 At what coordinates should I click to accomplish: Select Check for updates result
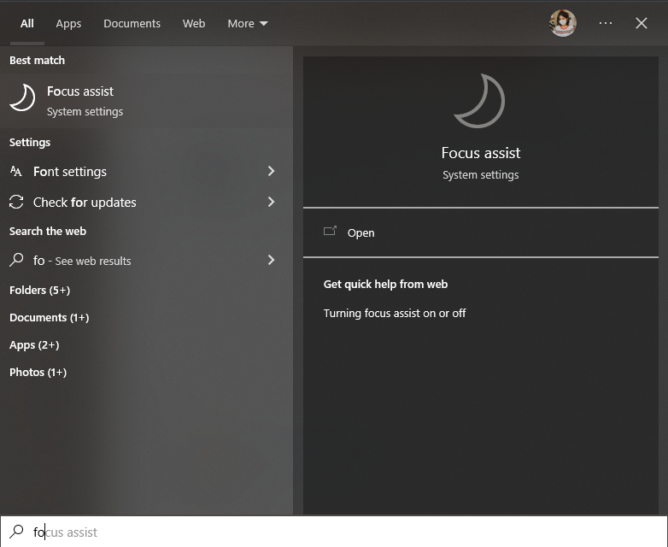click(147, 202)
